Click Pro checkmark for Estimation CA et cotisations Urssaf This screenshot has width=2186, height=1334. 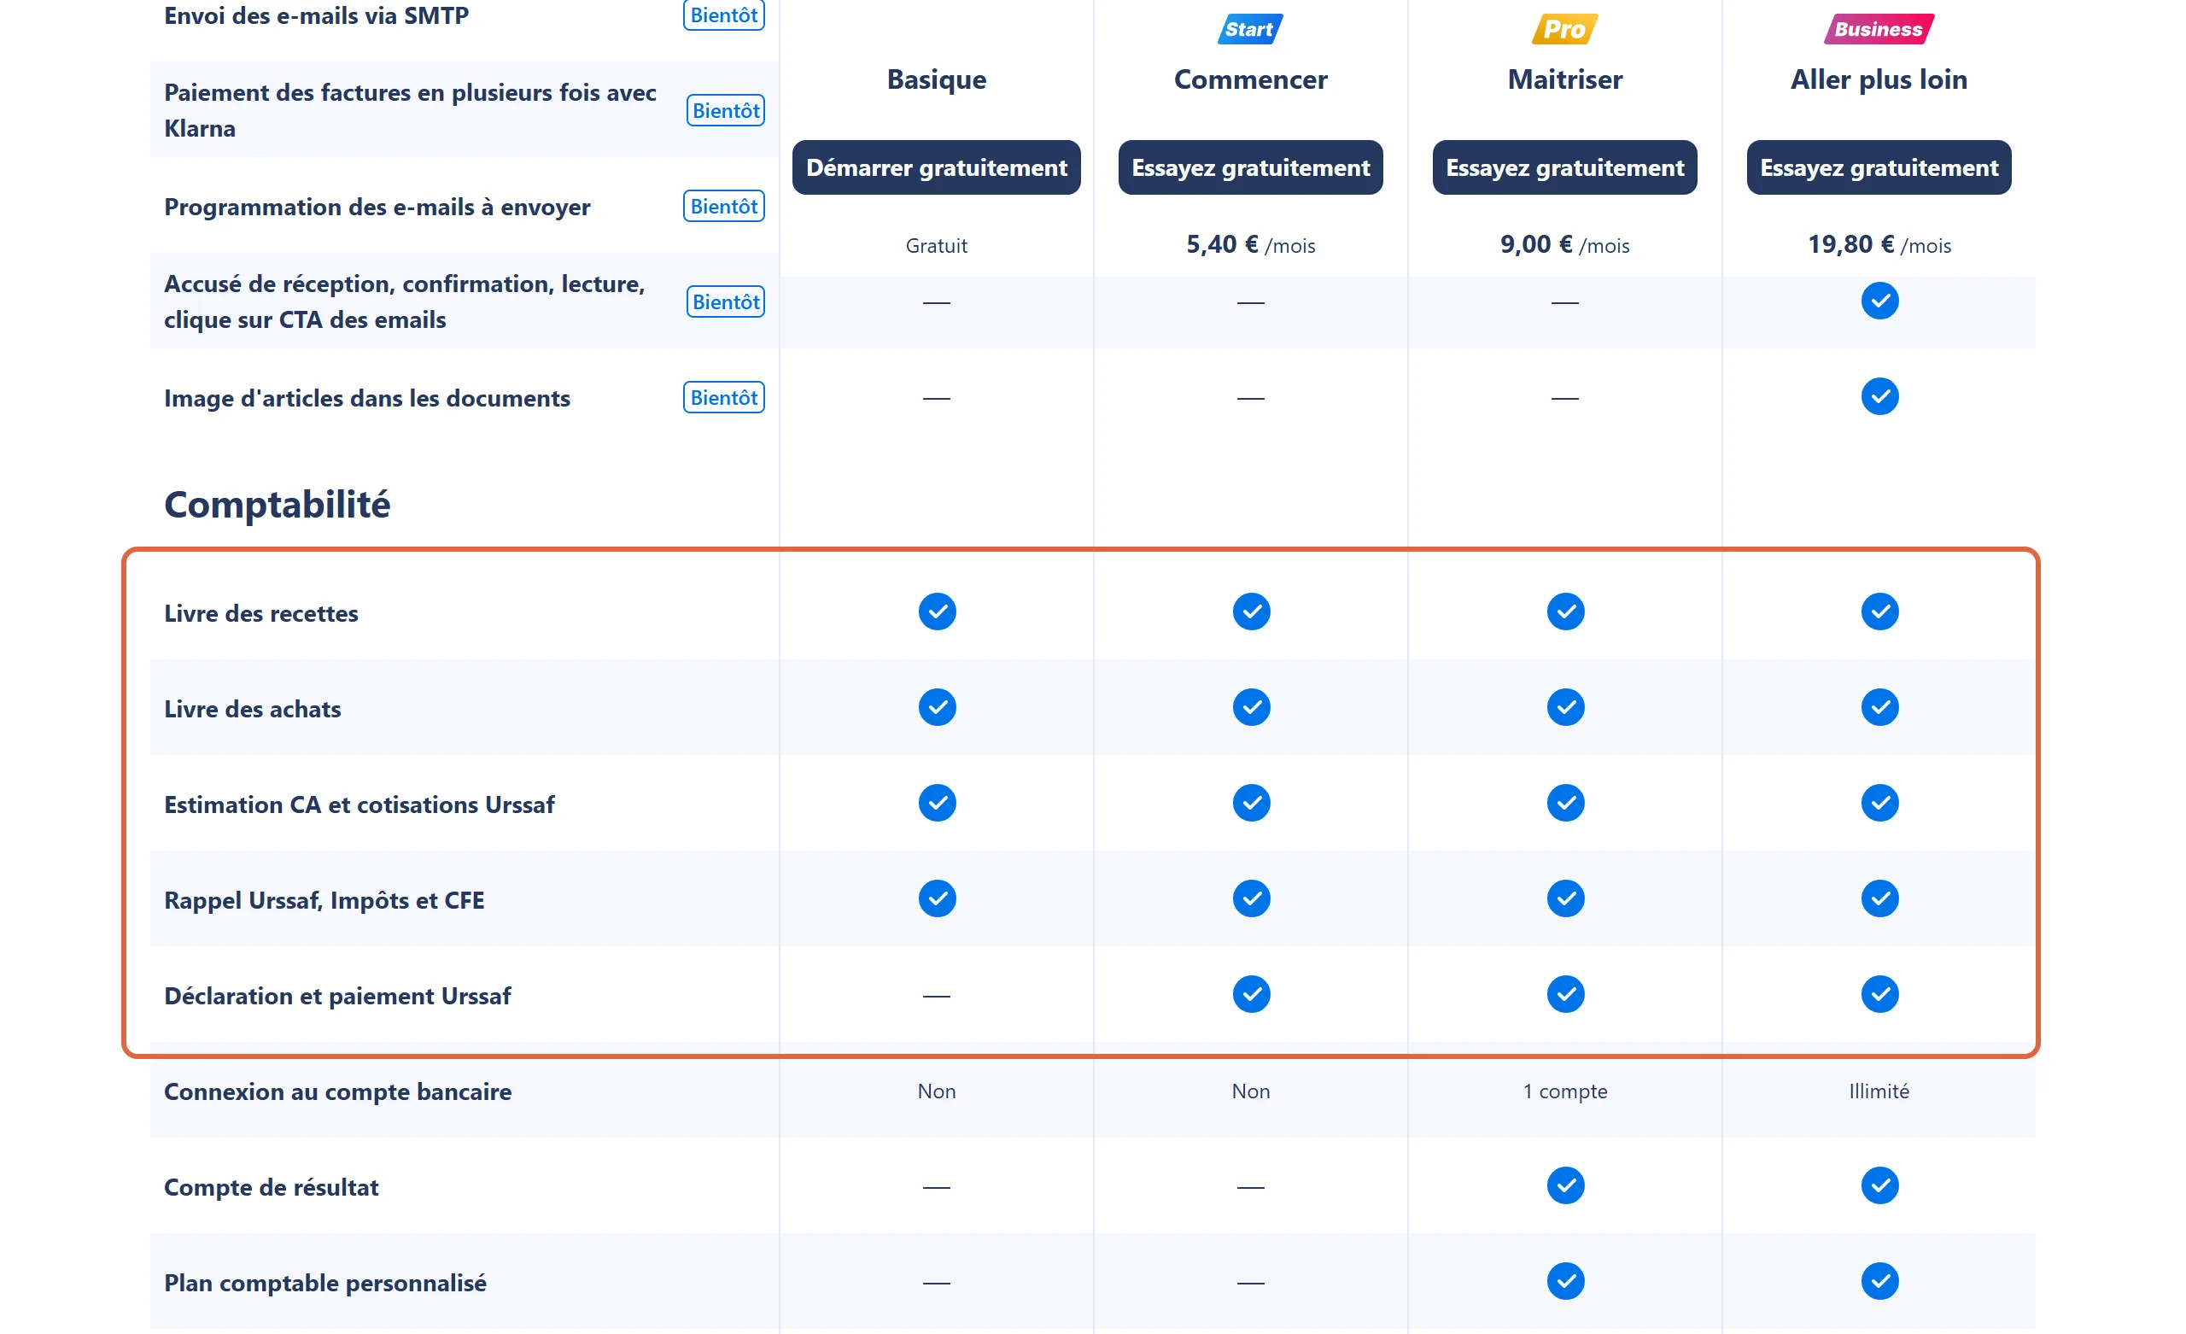[x=1565, y=804]
